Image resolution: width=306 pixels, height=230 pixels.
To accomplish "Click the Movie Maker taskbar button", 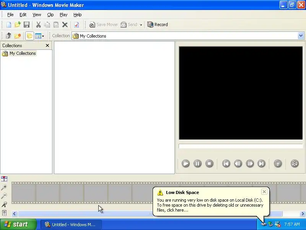I will (x=71, y=224).
